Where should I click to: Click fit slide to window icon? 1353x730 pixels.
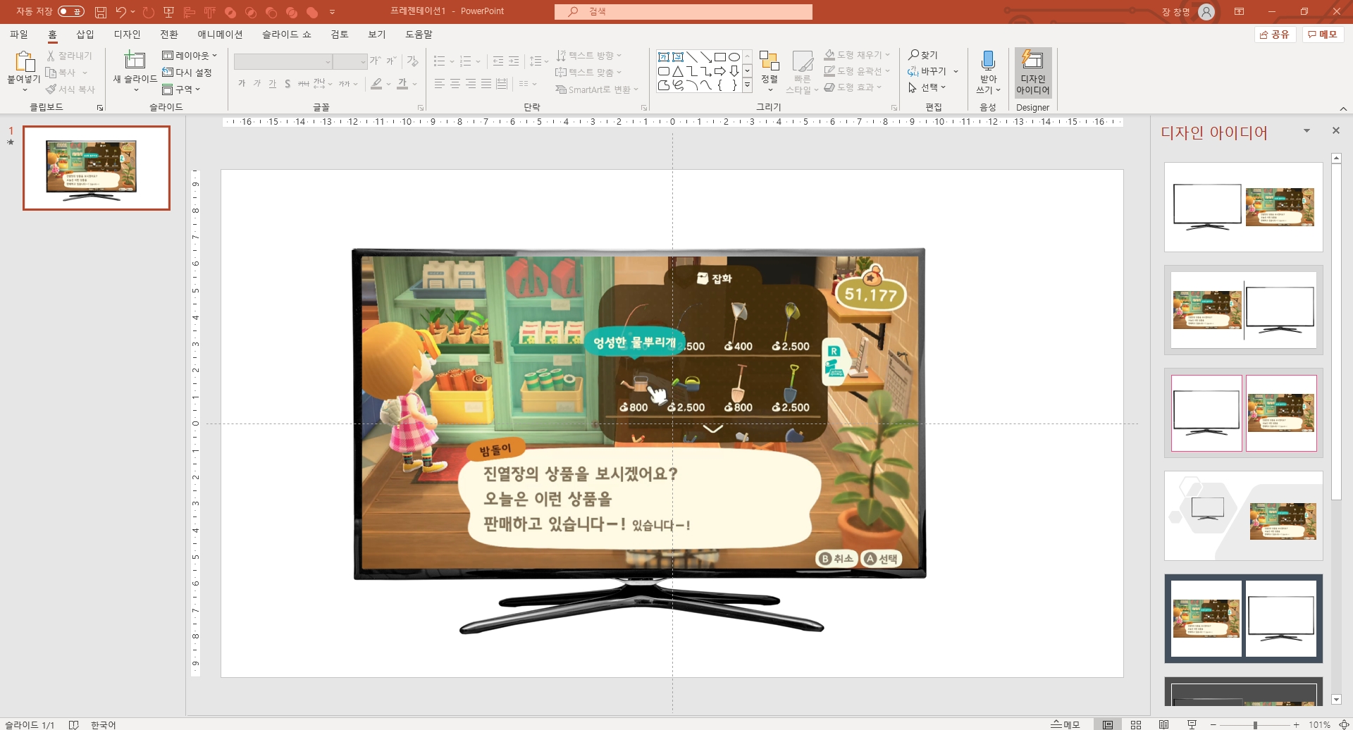coord(1343,724)
